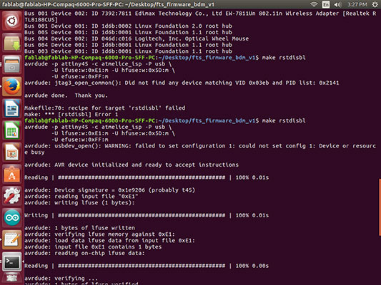The width and height of the screenshot is (381, 285).
Task: Click 'input file 0xE1 contains 1 bytes'
Action: [93, 247]
